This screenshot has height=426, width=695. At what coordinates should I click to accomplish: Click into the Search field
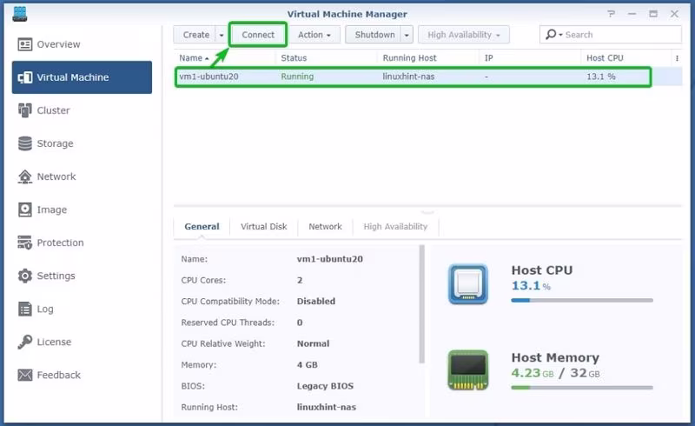pyautogui.click(x=611, y=35)
